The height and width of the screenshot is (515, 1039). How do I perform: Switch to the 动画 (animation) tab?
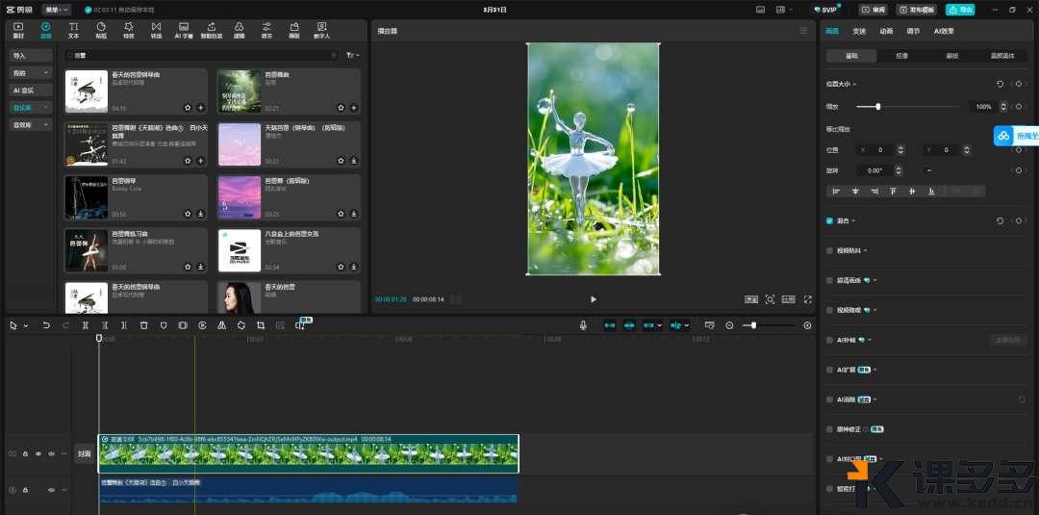pos(886,31)
